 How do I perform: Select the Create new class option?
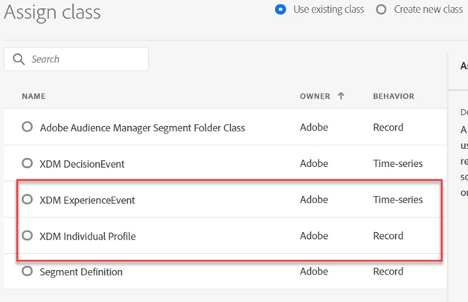tap(381, 10)
